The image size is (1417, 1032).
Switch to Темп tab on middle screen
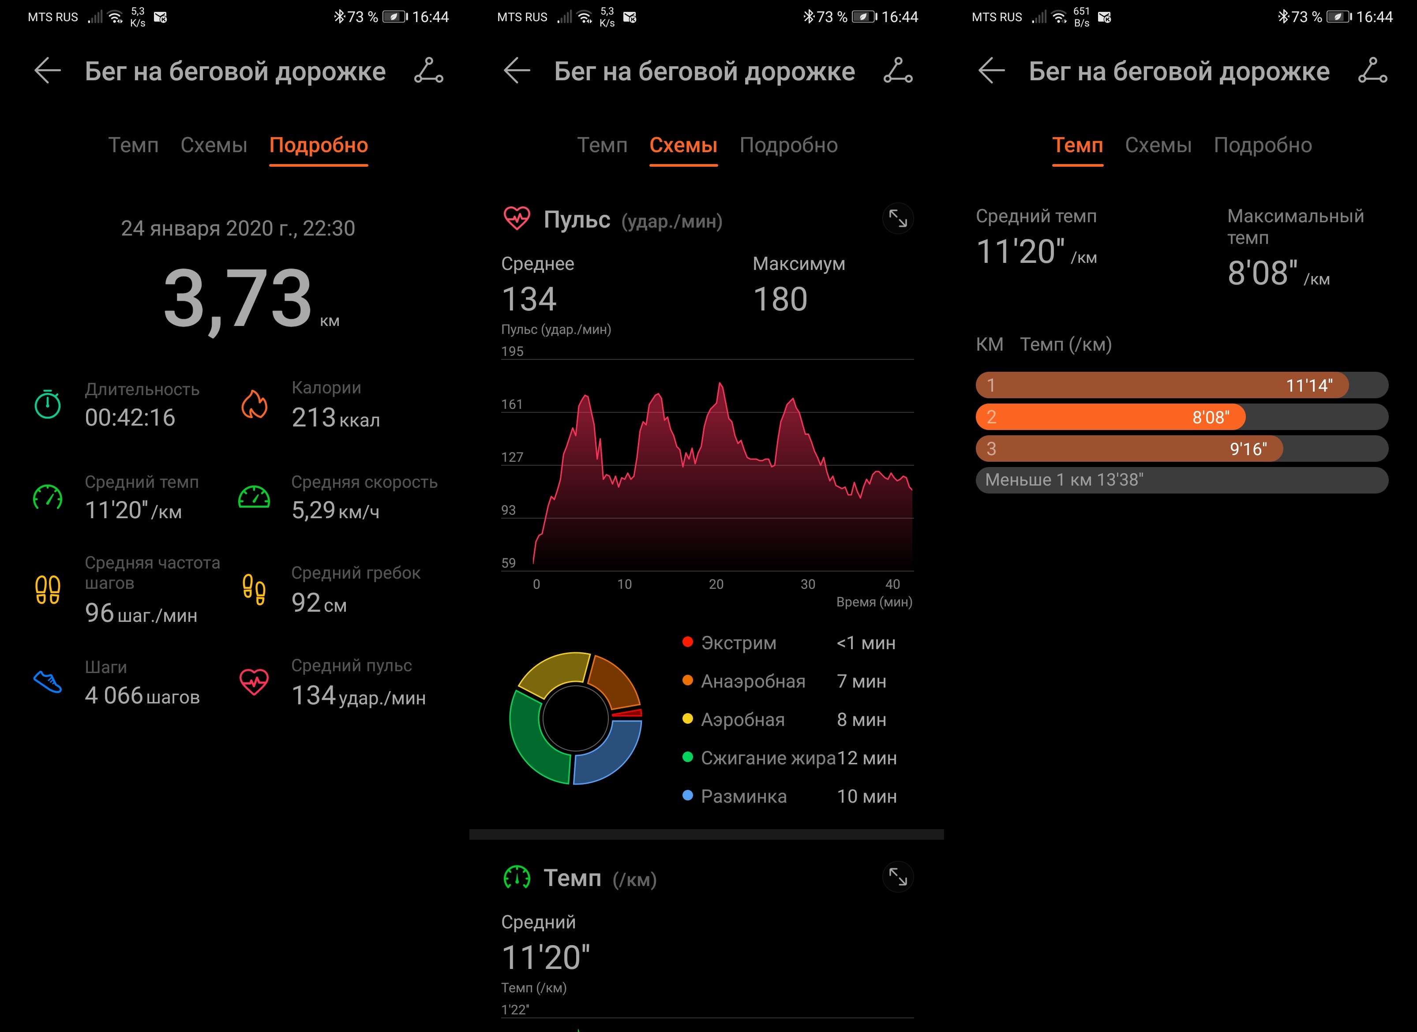602,145
